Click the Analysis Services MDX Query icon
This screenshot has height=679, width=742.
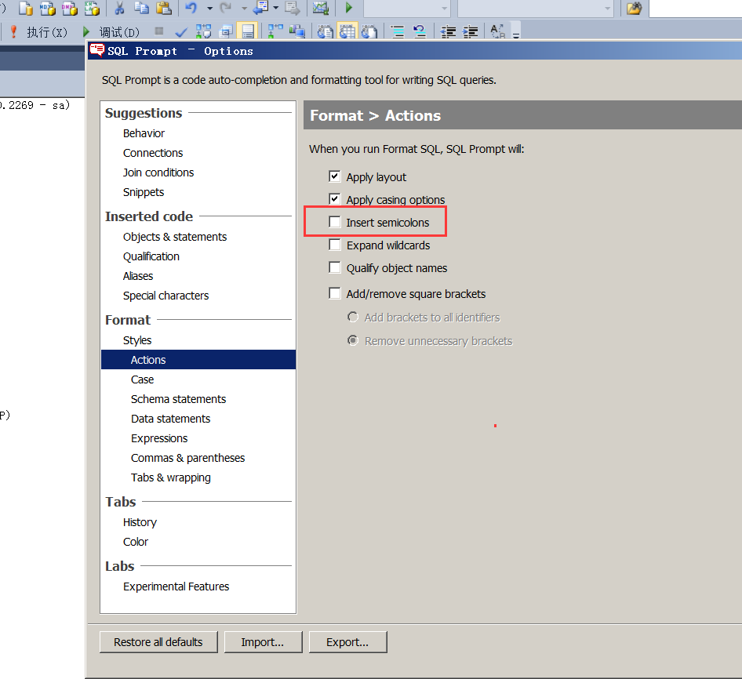(x=48, y=8)
